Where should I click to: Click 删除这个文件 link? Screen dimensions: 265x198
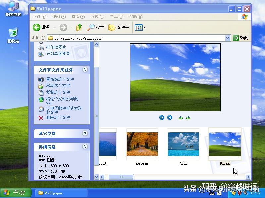[58, 117]
